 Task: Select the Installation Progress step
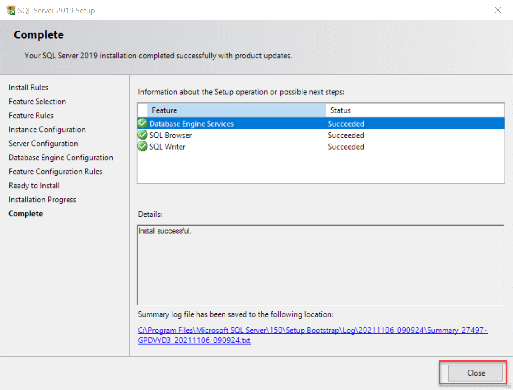pos(42,199)
